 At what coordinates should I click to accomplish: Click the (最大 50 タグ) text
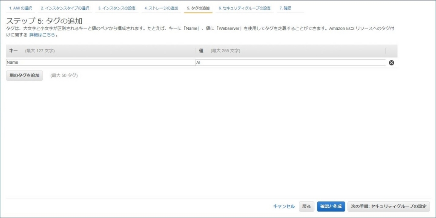(x=64, y=76)
